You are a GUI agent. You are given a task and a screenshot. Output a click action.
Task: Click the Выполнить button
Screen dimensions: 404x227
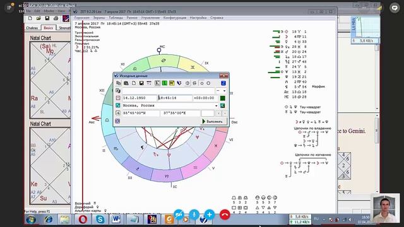tap(213, 121)
